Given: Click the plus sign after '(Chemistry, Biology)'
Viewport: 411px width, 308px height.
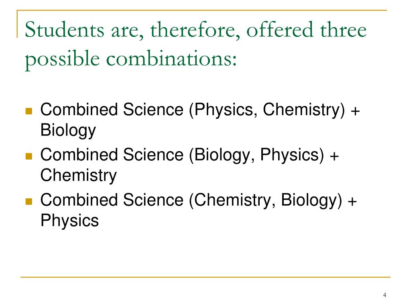Looking at the screenshot, I should tap(352, 202).
